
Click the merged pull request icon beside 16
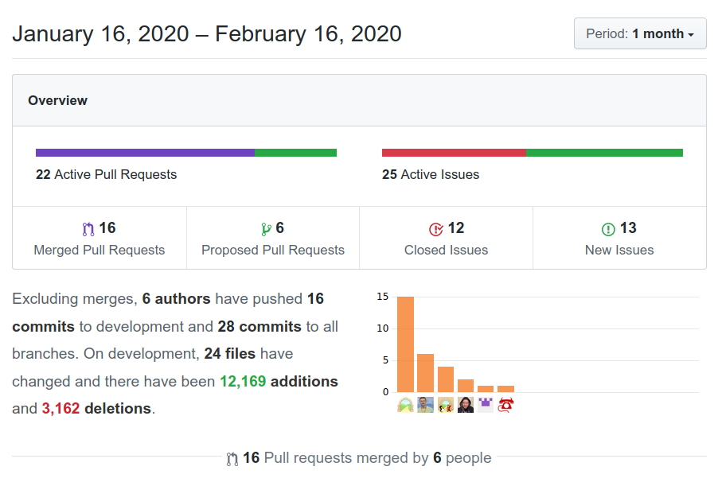pyautogui.click(x=88, y=229)
